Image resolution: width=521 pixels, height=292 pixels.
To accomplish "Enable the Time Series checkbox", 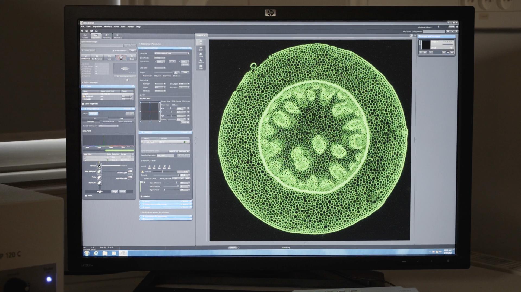I will (82, 66).
